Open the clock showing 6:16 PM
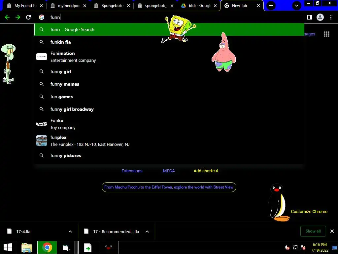Viewport: 338px width, 254px height. [x=320, y=247]
